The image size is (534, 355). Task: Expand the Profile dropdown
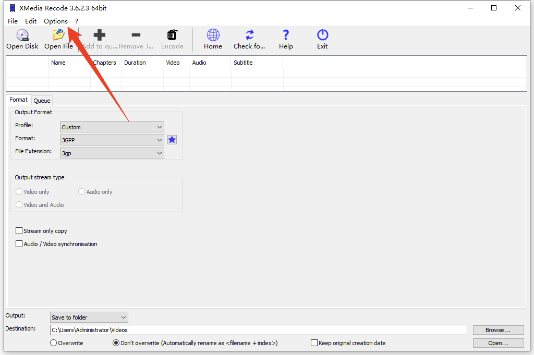tap(112, 127)
